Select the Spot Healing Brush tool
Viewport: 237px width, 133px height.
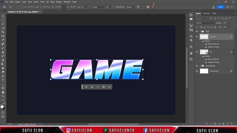coord(3,44)
